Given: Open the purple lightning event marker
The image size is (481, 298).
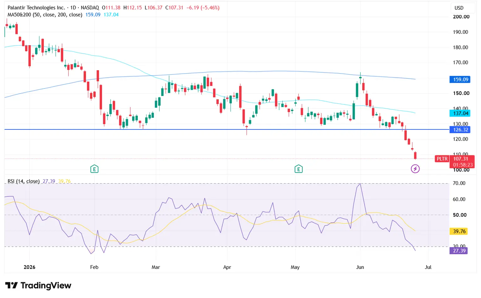Looking at the screenshot, I should pos(415,169).
